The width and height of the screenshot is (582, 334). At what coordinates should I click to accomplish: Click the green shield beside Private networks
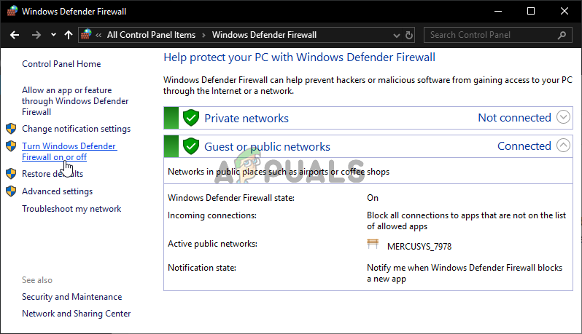[191, 118]
